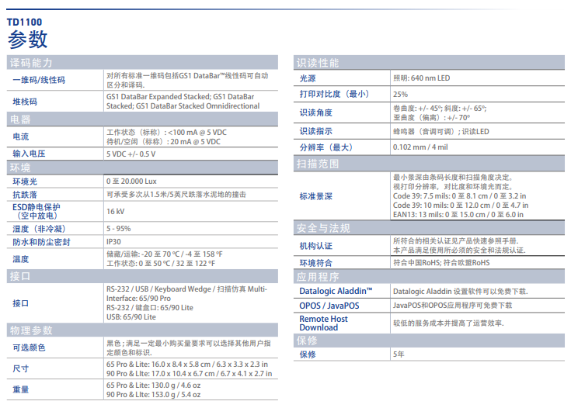Select the 堆栈码 row label
The image size is (578, 415).
(25, 102)
